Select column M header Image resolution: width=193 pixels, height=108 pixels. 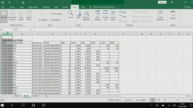(x=142, y=34)
